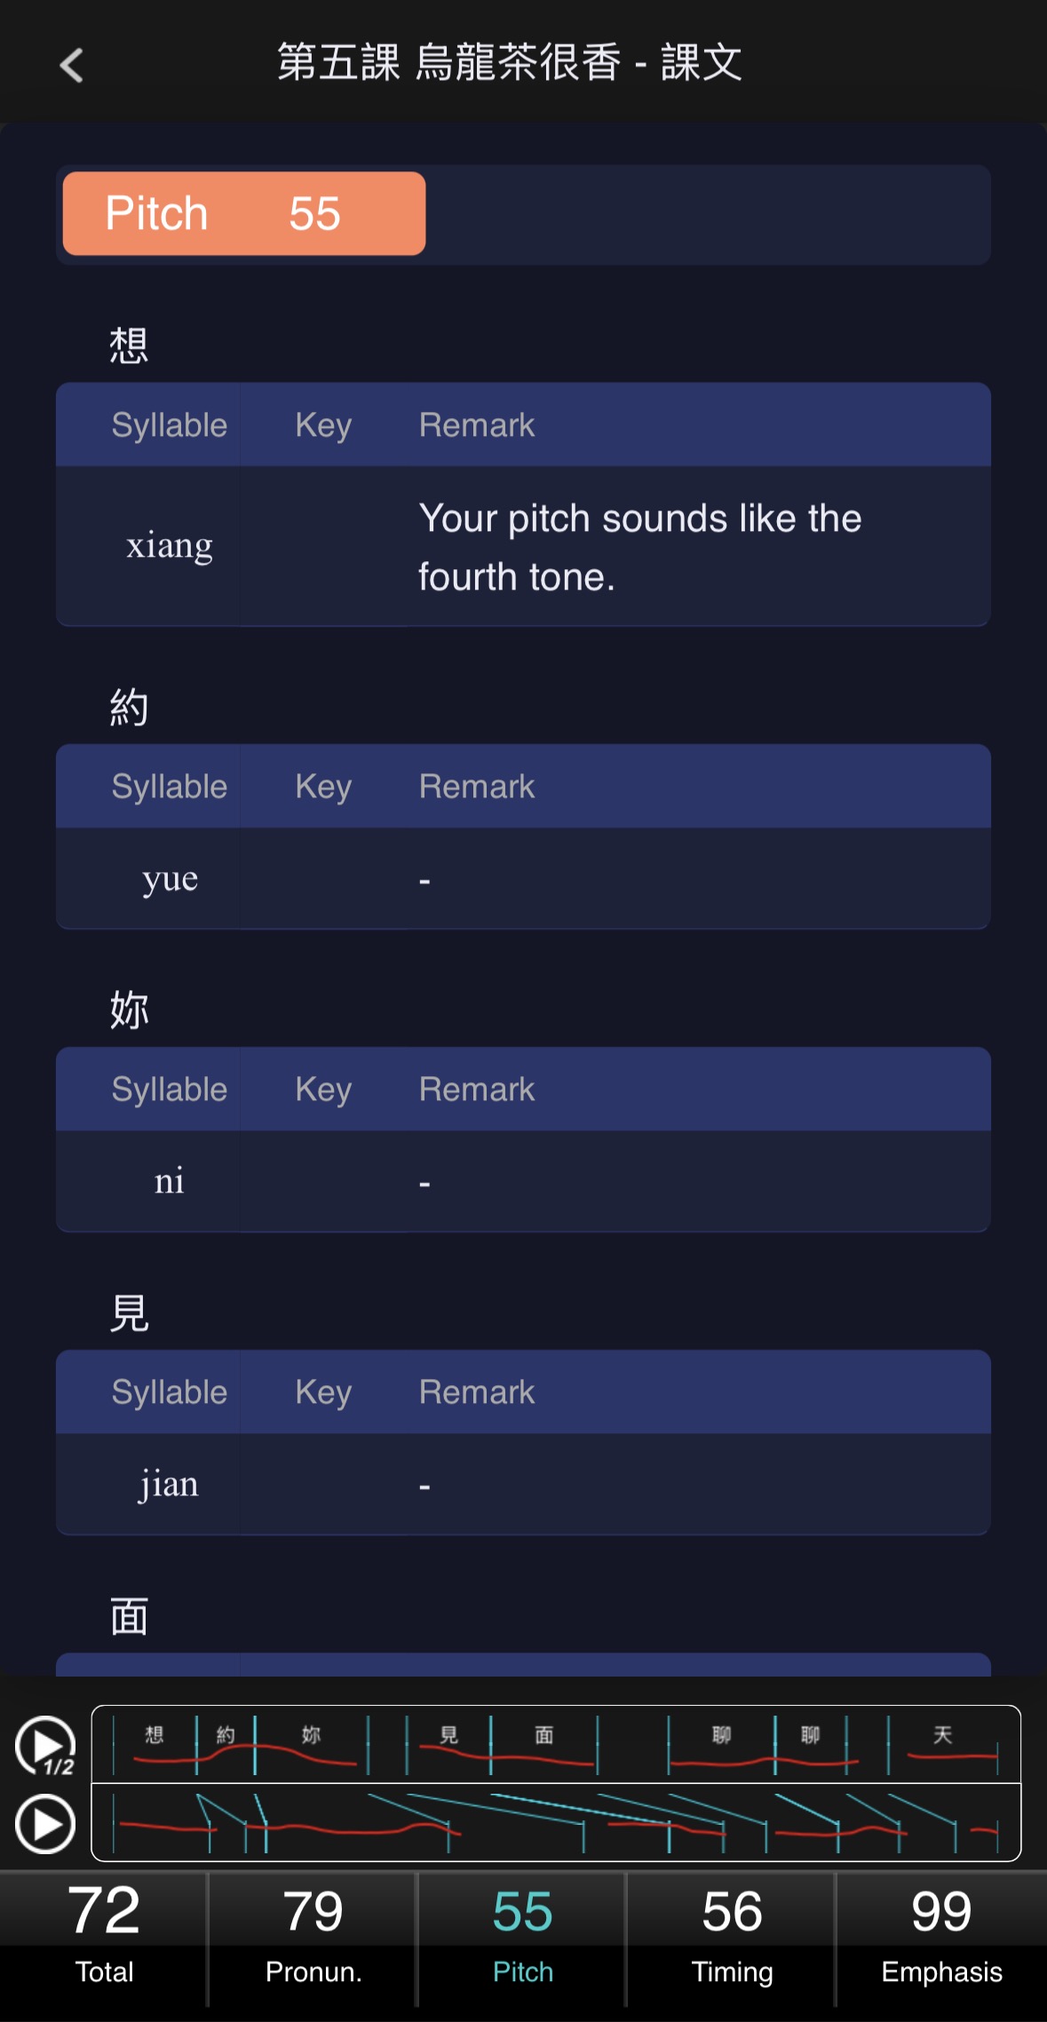Tap the ni syllable row
This screenshot has width=1047, height=2022.
pyautogui.click(x=523, y=1182)
